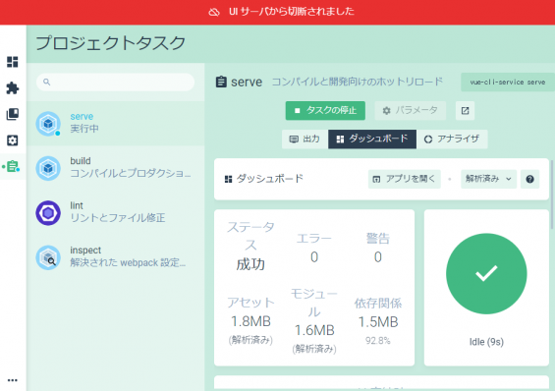
Task: Click the エラー count value 0
Action: click(x=314, y=257)
